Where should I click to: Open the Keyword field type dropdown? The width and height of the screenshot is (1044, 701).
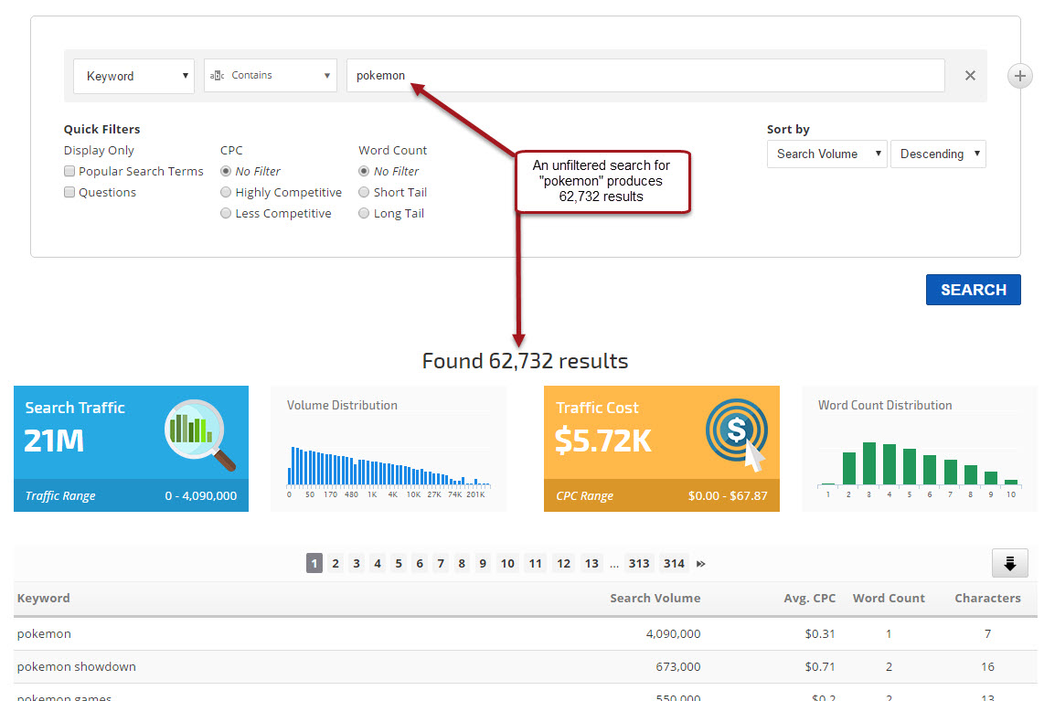click(x=134, y=76)
